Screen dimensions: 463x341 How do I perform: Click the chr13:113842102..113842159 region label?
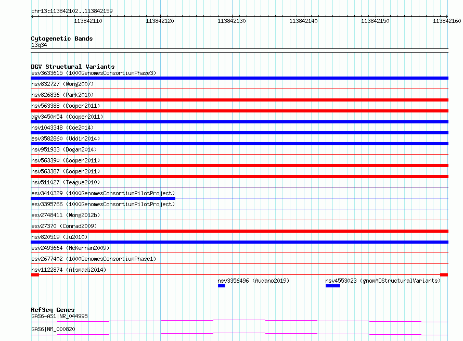[x=72, y=11]
